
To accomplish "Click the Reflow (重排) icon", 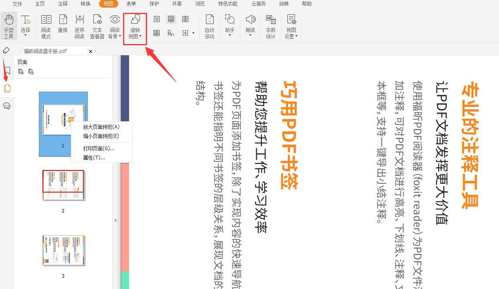I will click(x=63, y=26).
